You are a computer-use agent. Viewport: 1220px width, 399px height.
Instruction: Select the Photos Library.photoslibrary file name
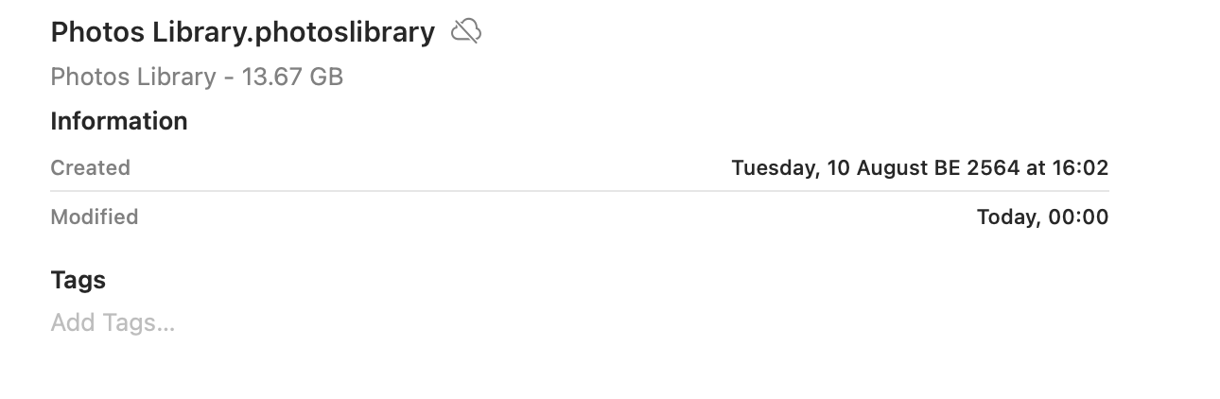point(243,33)
